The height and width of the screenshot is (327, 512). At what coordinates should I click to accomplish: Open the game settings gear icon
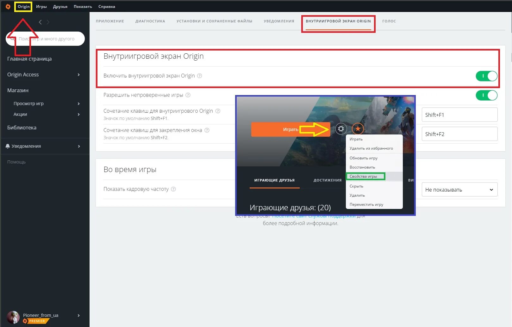[341, 129]
